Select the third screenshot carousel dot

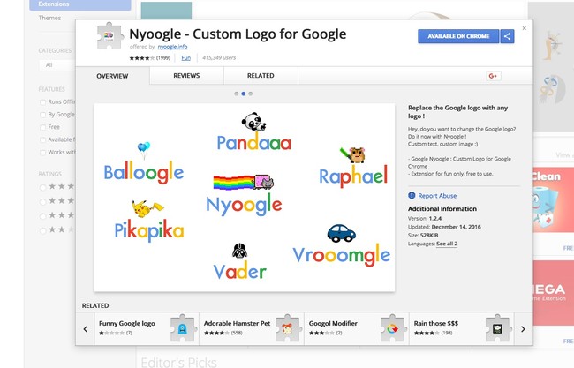tap(251, 94)
